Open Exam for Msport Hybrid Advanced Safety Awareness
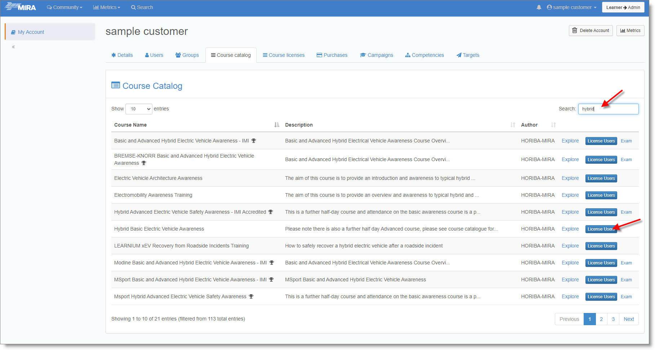The image size is (655, 350). [626, 297]
